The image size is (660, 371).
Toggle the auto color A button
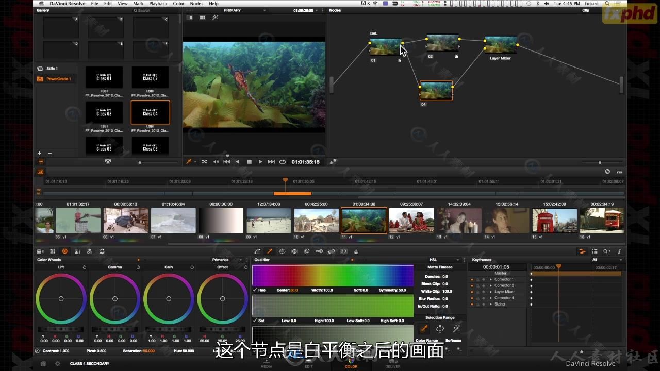coord(37,351)
